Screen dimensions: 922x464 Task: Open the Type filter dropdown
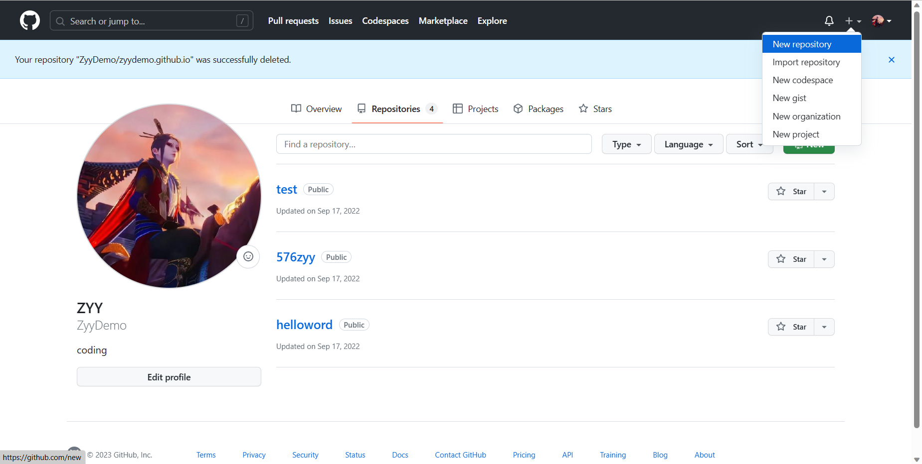[x=626, y=144]
